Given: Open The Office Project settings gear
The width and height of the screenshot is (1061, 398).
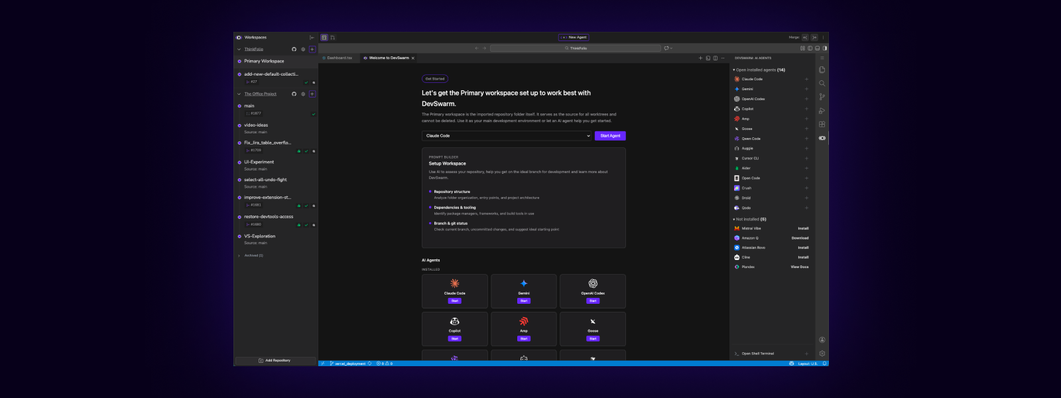Looking at the screenshot, I should point(303,94).
